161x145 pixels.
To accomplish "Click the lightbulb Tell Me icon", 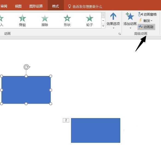I will pyautogui.click(x=69, y=6).
